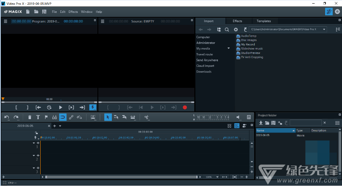
Task: Jump to range start in program monitor
Action: (38, 107)
